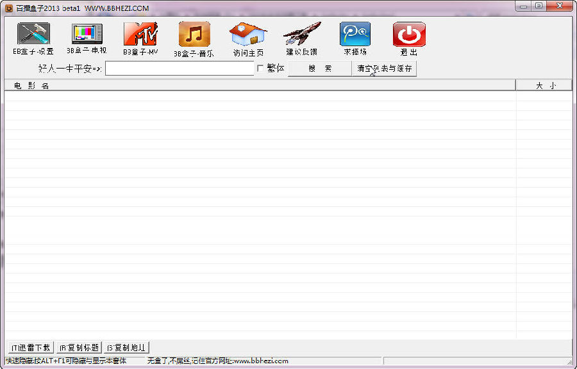Click the jet icon for 建议反馈 feedback

(x=302, y=34)
